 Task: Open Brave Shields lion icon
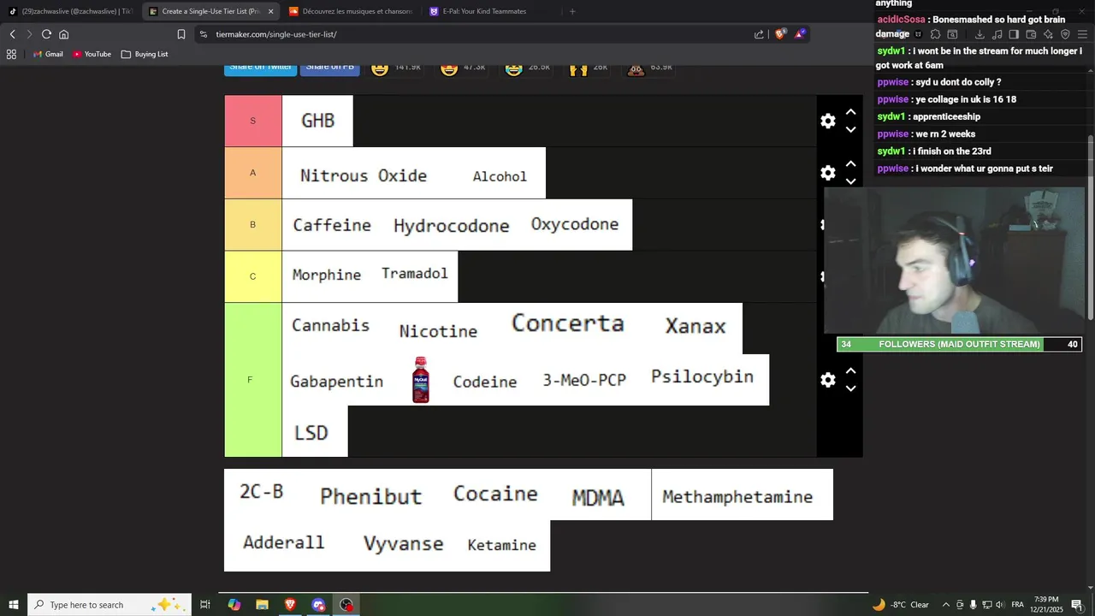780,34
